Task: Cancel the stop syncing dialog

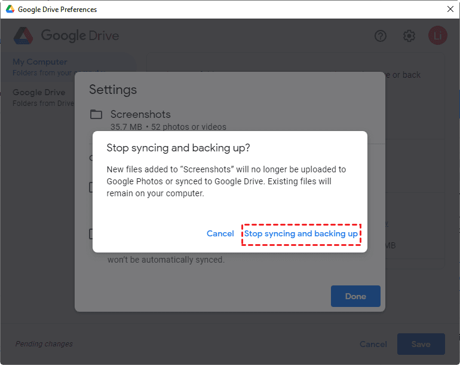Action: point(220,233)
